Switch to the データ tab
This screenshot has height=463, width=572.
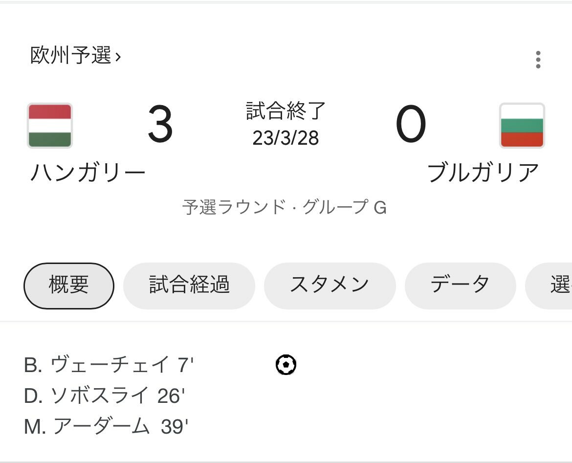461,286
